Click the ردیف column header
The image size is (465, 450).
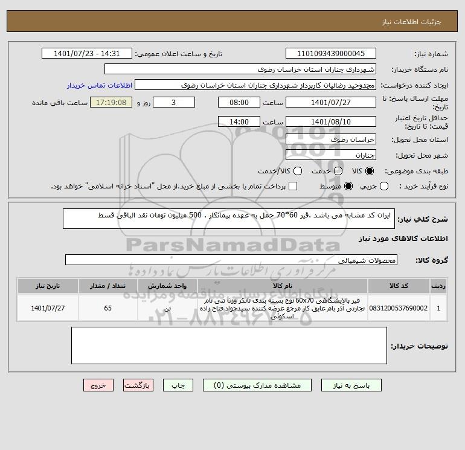click(x=438, y=286)
